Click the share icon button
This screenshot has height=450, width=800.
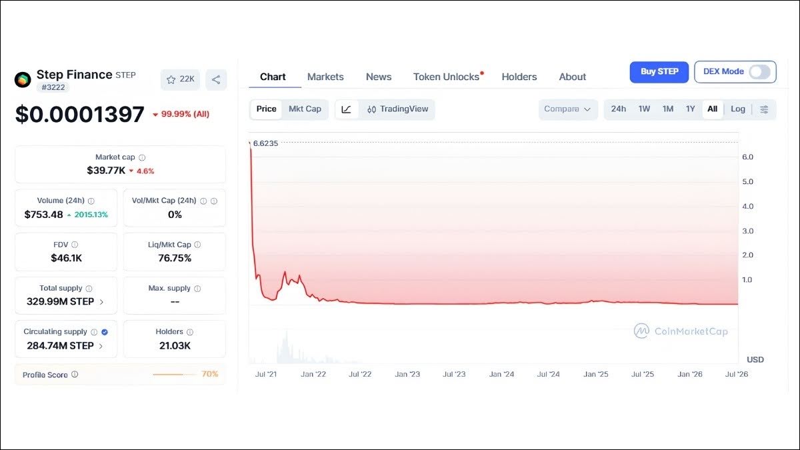(216, 79)
